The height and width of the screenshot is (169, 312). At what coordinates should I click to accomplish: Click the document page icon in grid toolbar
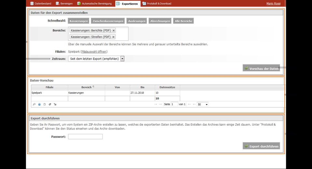click(x=45, y=104)
